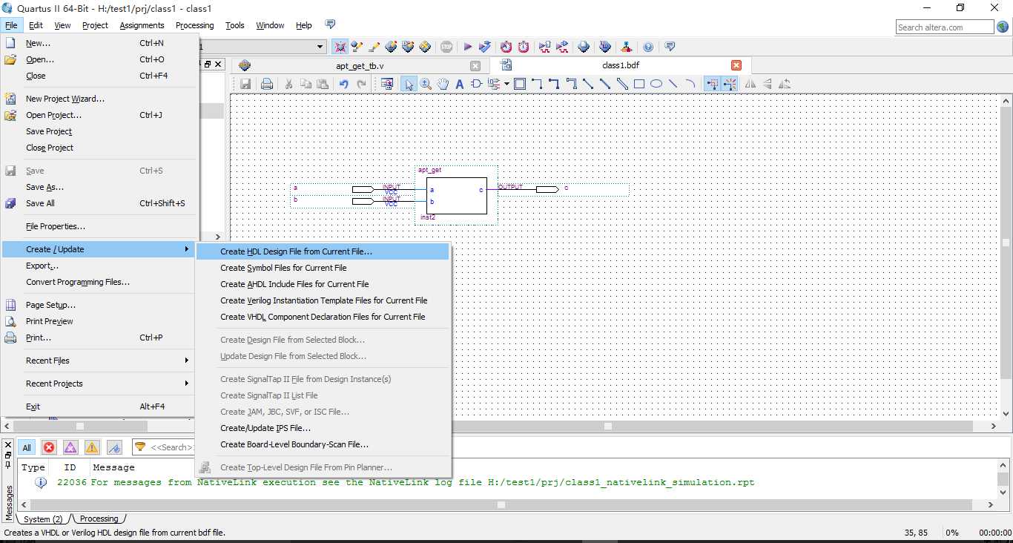Click the Print icon in editor toolbar
Image resolution: width=1013 pixels, height=543 pixels.
[x=267, y=84]
